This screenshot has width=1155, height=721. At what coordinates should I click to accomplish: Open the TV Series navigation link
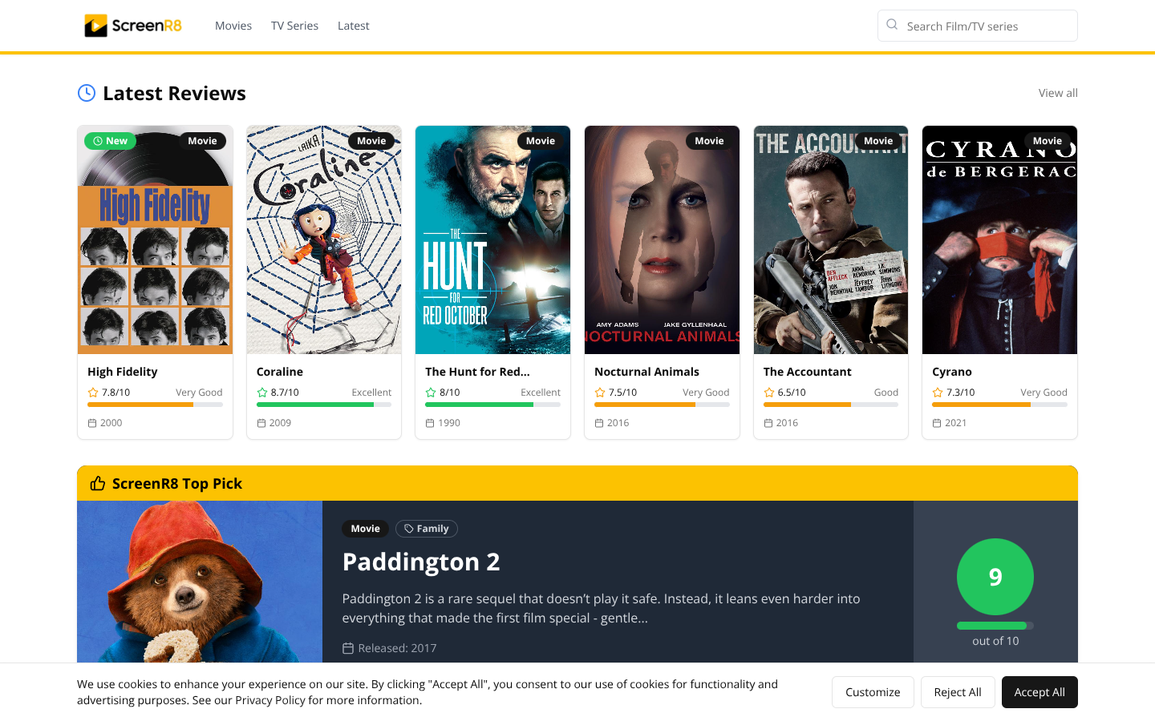click(x=294, y=26)
